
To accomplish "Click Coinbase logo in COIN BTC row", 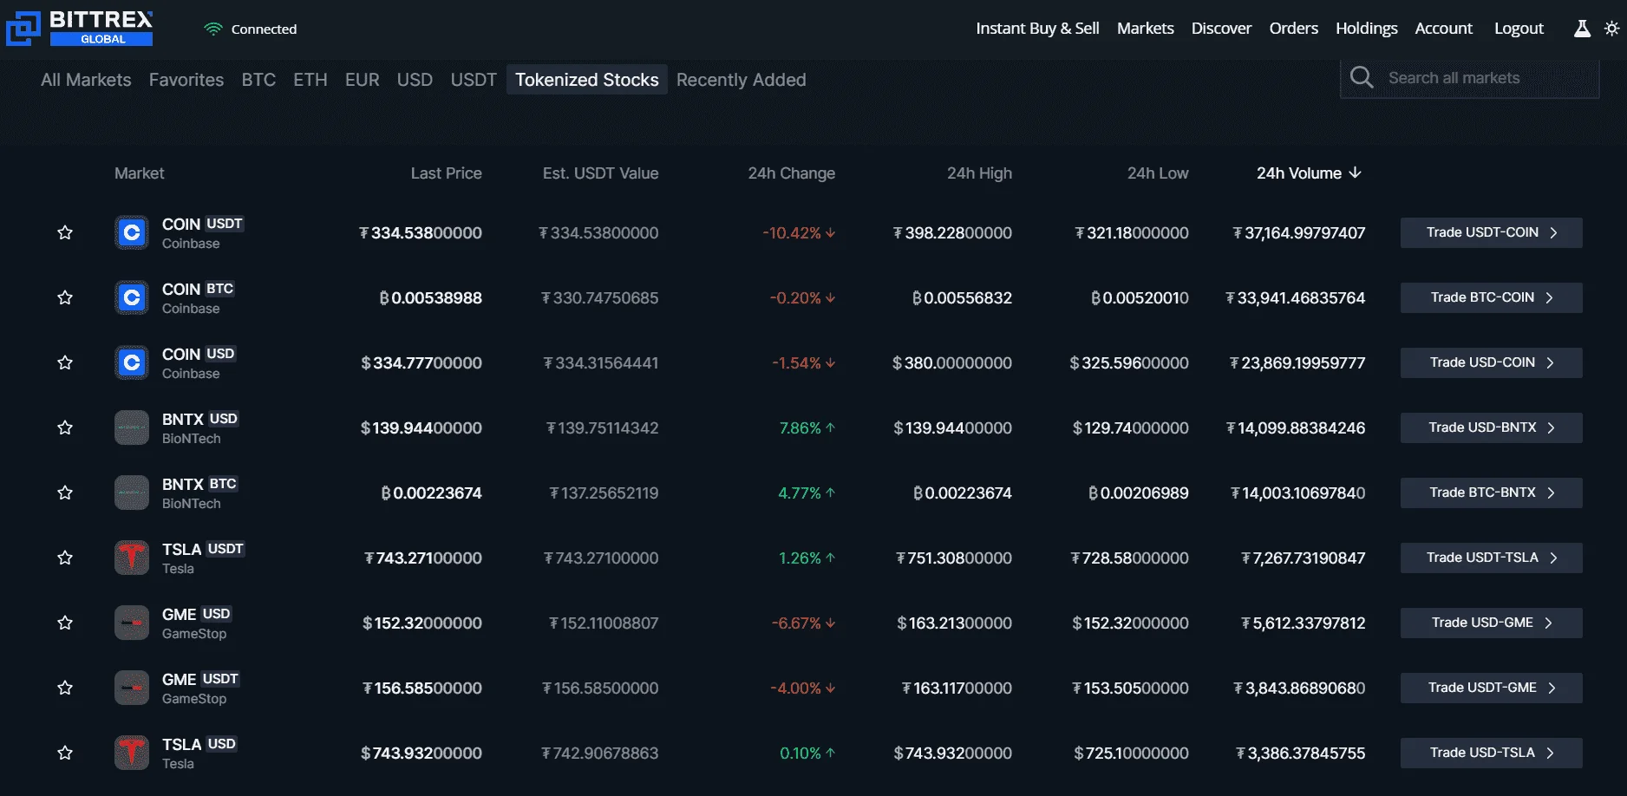I will pyautogui.click(x=132, y=297).
